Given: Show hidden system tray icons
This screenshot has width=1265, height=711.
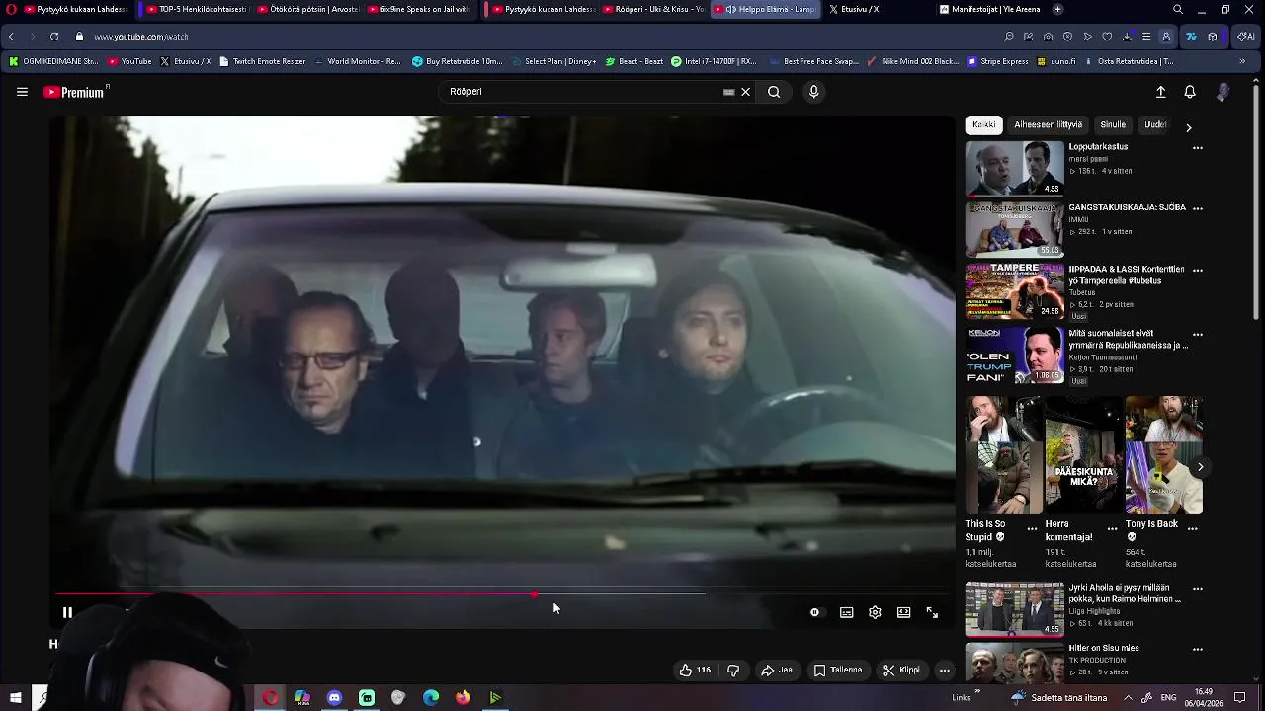Looking at the screenshot, I should pos(1129,698).
